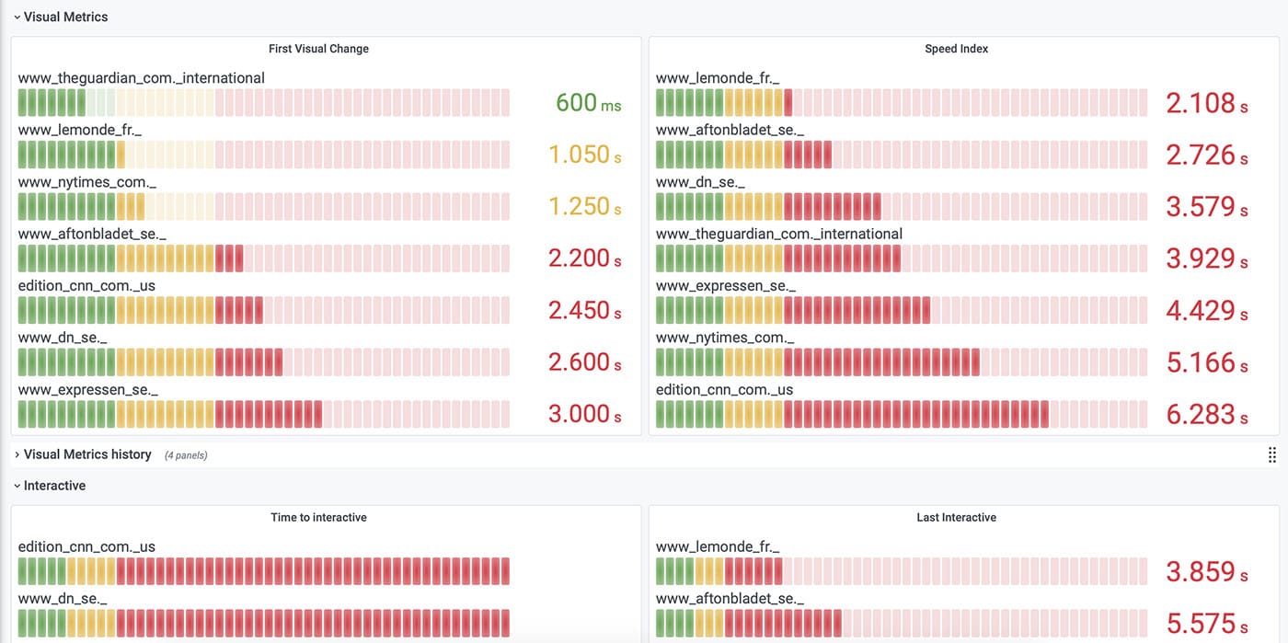Click the drag handle on Visual Metrics history row
1288x643 pixels.
[x=1271, y=454]
